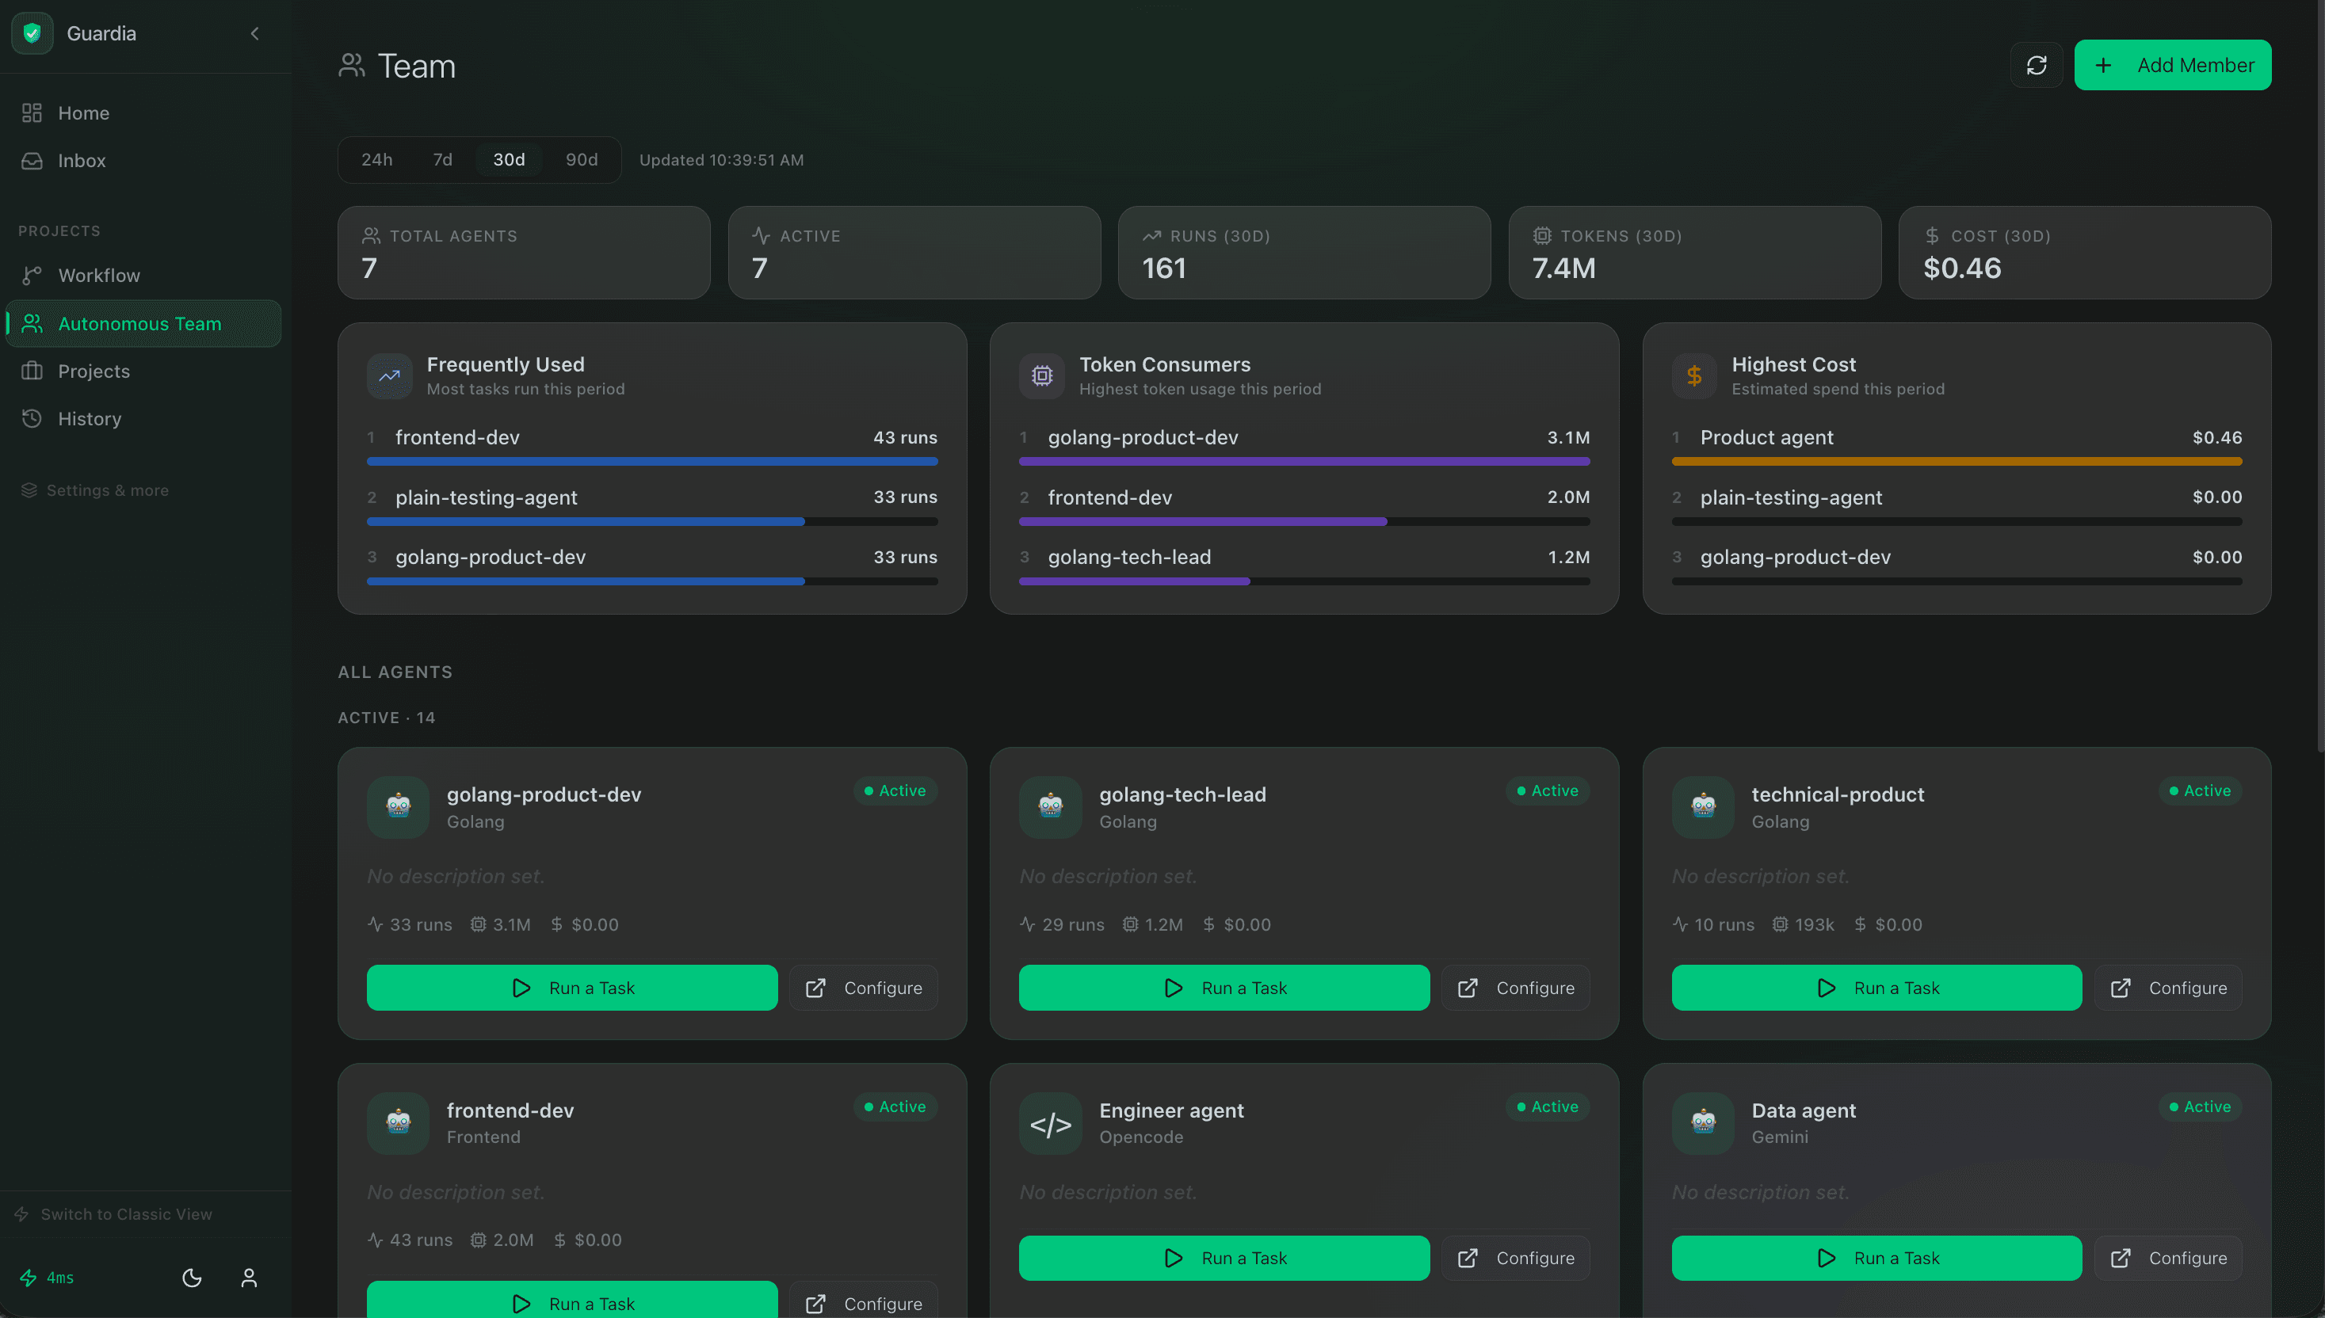Click the page vertical scrollbar
Image resolution: width=2325 pixels, height=1318 pixels.
point(2319,375)
